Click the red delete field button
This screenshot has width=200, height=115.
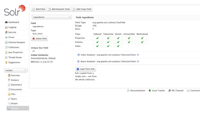point(39,38)
